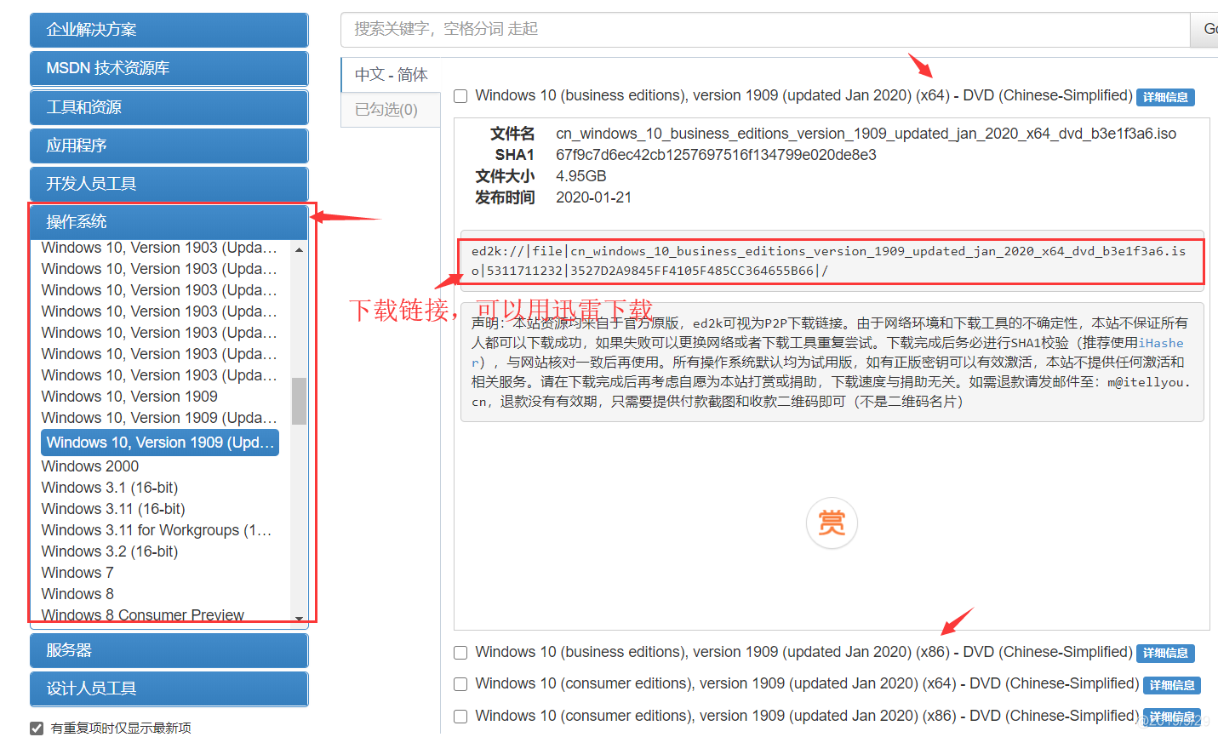Select Windows 3.11 for Workgroups item
This screenshot has height=737, width=1218.
coord(157,530)
